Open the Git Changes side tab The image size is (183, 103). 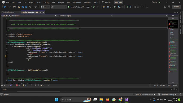tap(180, 30)
